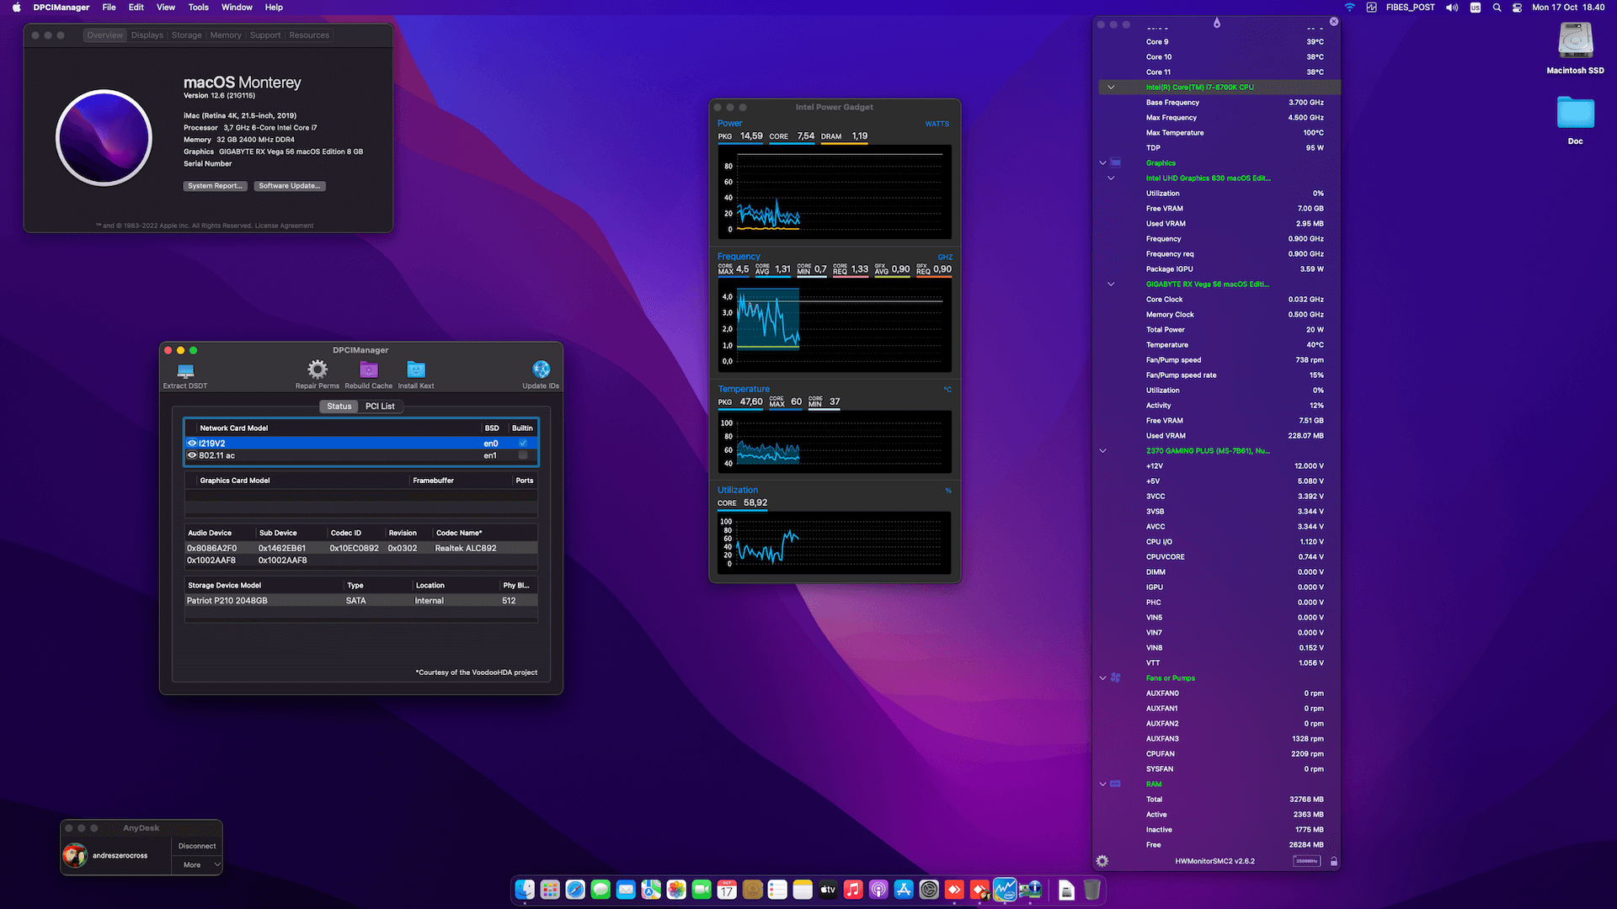This screenshot has height=909, width=1617.
Task: Switch to Status segment in DPCIManager
Action: pos(339,407)
